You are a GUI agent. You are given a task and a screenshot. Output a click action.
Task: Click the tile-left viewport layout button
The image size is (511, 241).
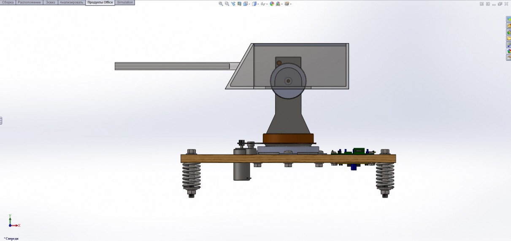click(482, 4)
